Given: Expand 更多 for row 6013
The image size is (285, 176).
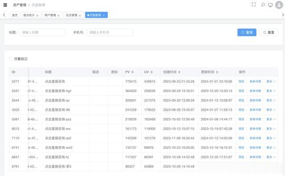Looking at the screenshot, I should [271, 128].
